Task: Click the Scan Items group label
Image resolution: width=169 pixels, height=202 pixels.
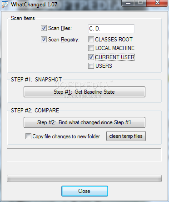Action: pos(23,18)
